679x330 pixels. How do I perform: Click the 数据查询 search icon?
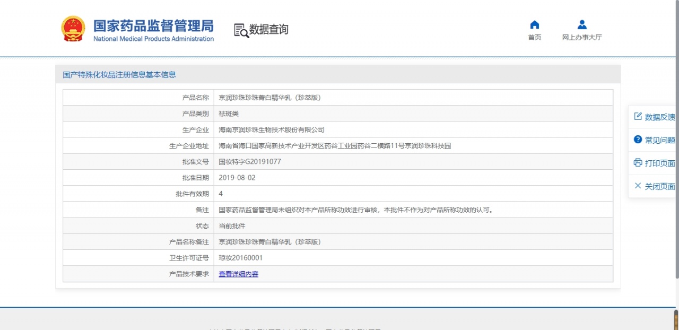(241, 30)
